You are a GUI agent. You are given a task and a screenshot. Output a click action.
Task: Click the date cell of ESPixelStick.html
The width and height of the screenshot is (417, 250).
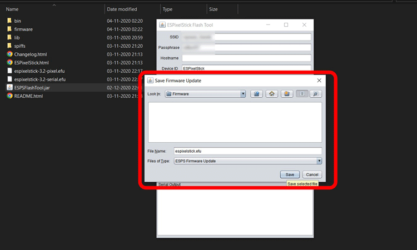pyautogui.click(x=125, y=63)
